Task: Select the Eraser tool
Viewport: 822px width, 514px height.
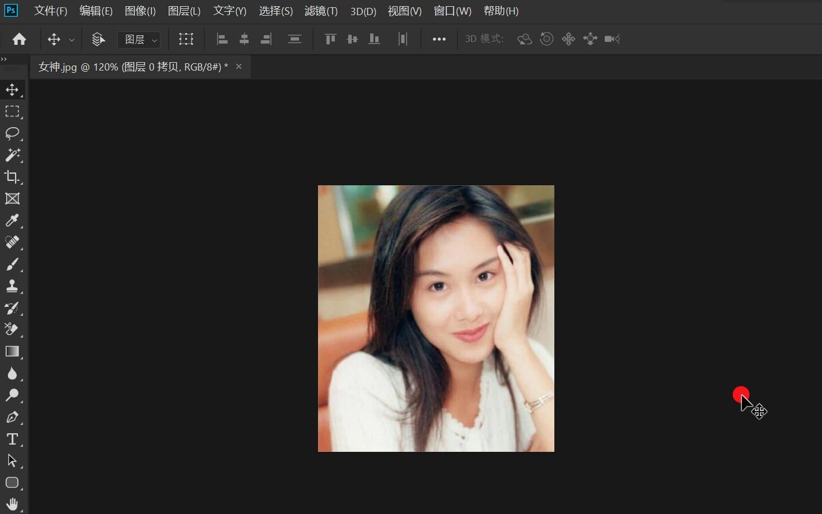Action: point(12,330)
